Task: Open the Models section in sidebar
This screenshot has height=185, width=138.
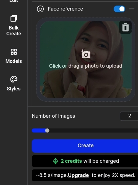Action: tap(14, 56)
